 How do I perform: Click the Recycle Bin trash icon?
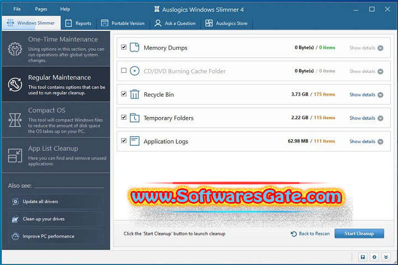coord(134,94)
